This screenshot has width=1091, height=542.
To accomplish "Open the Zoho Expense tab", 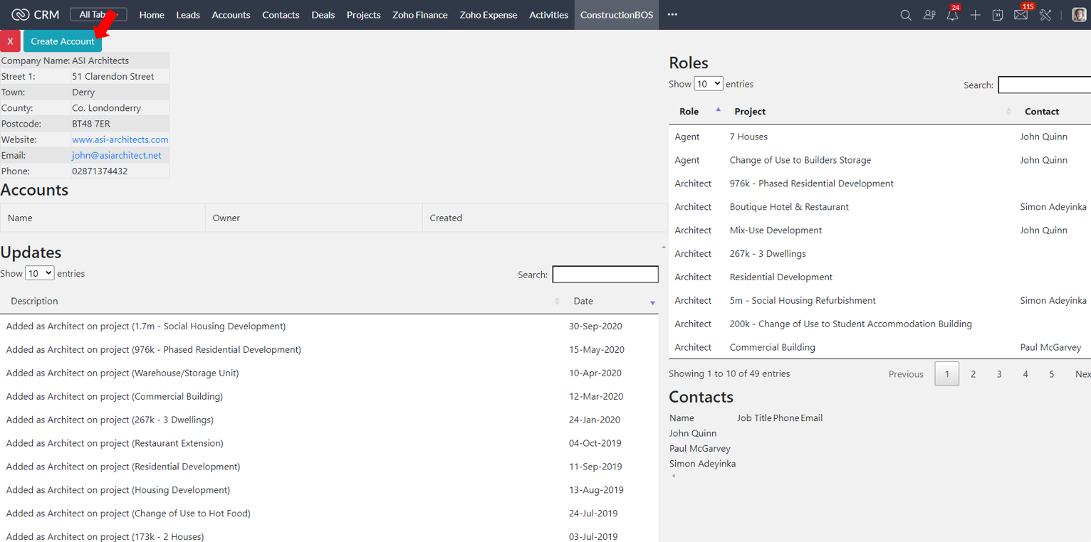I will point(489,15).
